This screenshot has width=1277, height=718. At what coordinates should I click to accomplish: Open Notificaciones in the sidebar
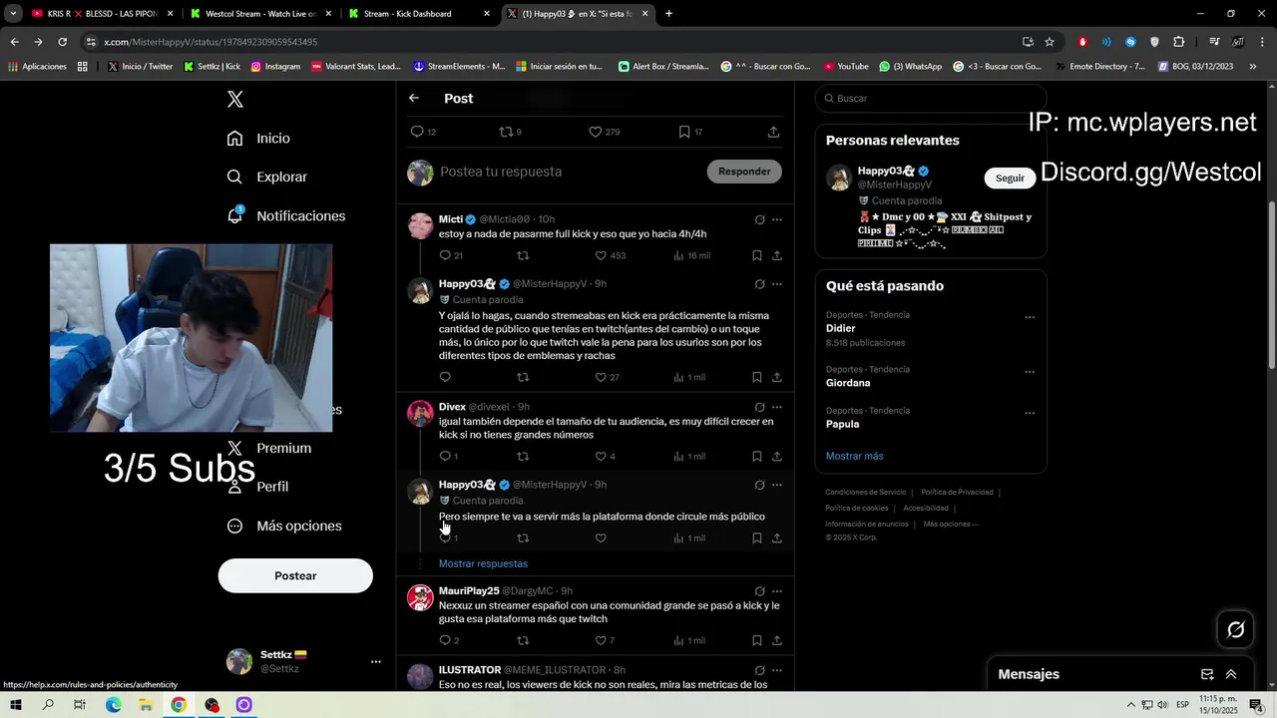(285, 215)
